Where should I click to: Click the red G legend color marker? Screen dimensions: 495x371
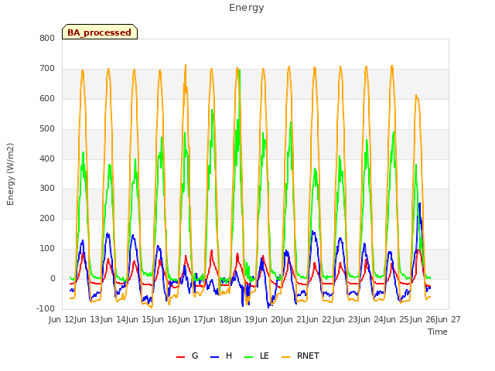[x=180, y=357]
